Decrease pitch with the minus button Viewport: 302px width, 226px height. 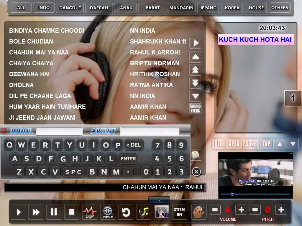(255, 210)
